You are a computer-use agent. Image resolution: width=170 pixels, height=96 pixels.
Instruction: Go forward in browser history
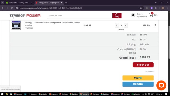click(x=7, y=8)
